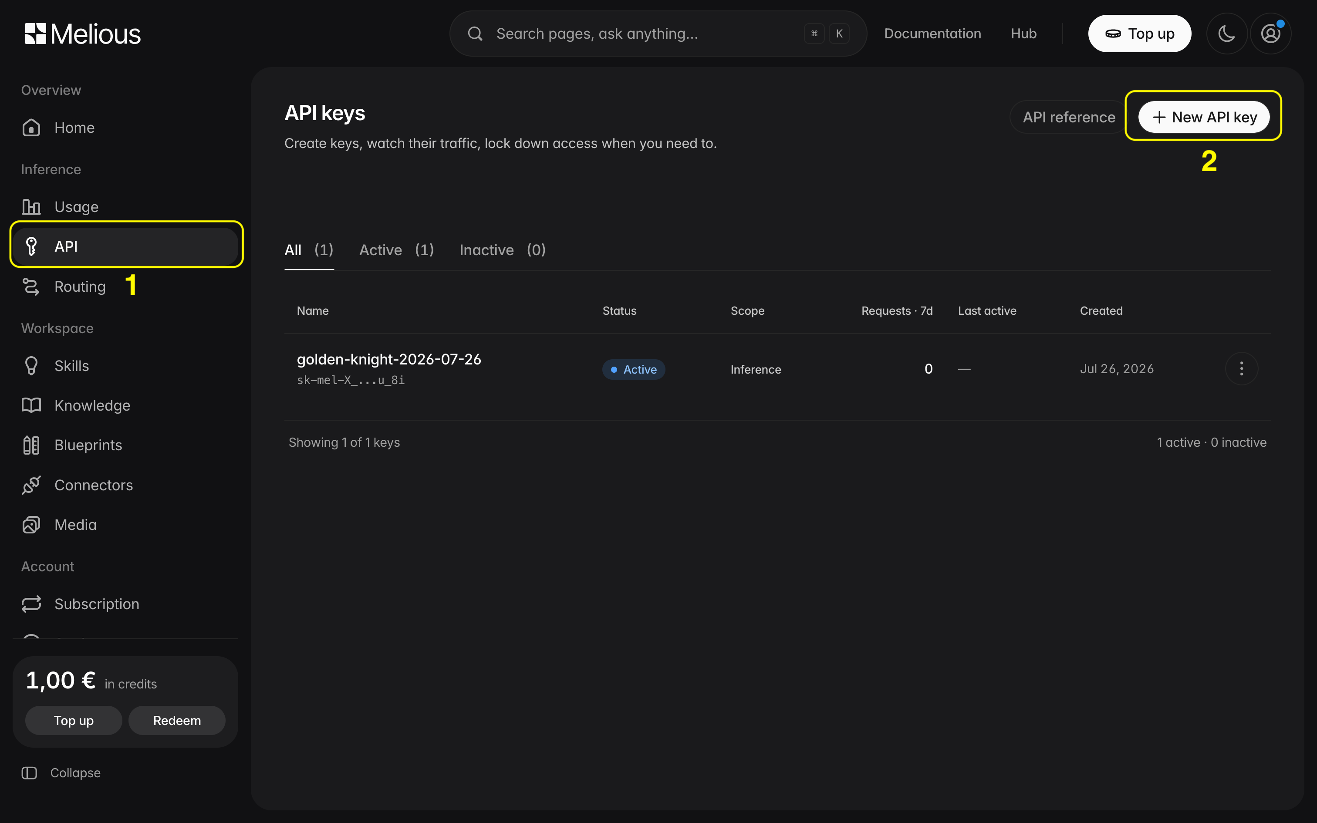Click the Usage chart icon
The image size is (1317, 823).
(x=31, y=207)
